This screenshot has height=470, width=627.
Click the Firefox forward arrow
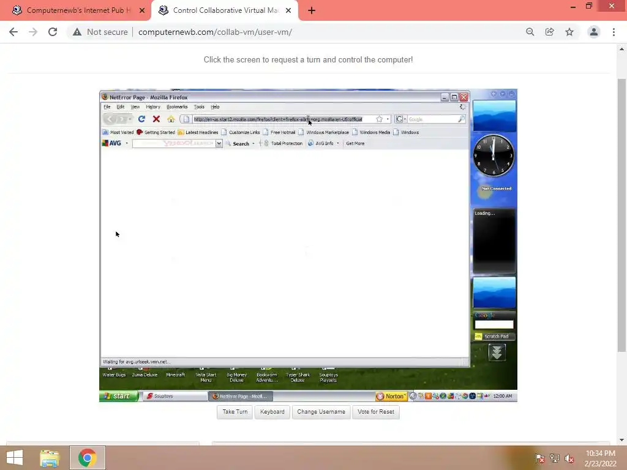pos(122,119)
